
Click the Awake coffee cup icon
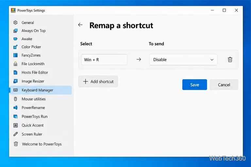(x=15, y=39)
